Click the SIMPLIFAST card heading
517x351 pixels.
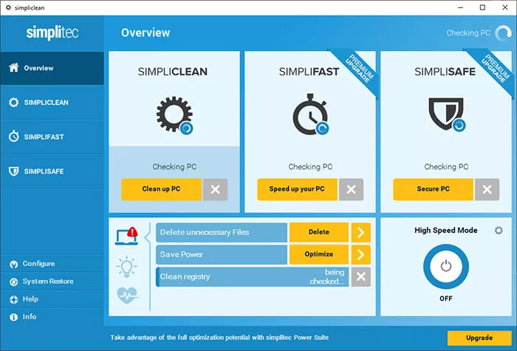pos(309,72)
